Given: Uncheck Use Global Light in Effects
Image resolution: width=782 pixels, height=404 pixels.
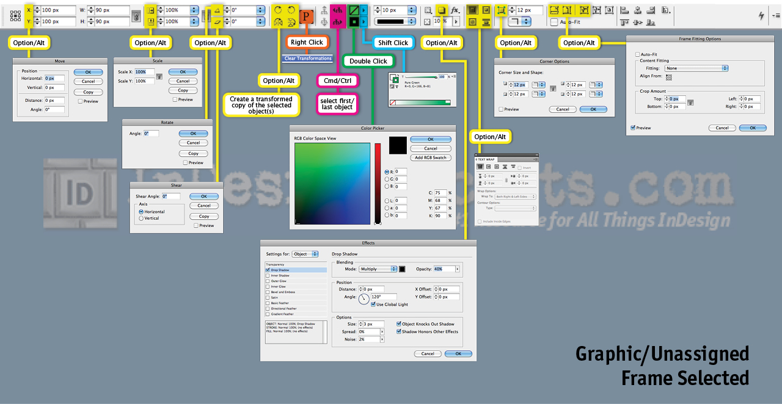Looking at the screenshot, I should pyautogui.click(x=373, y=305).
